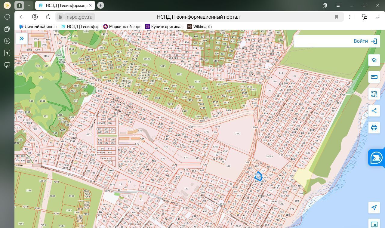The width and height of the screenshot is (385, 228).
Task: Click land parcel labeled 7180
Action: tap(53, 196)
